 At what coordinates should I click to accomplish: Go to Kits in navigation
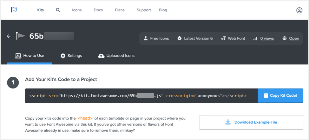tap(41, 10)
